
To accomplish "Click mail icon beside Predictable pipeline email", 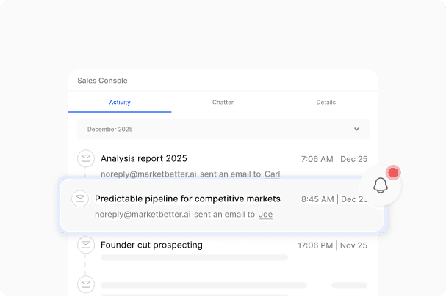I will coord(80,199).
